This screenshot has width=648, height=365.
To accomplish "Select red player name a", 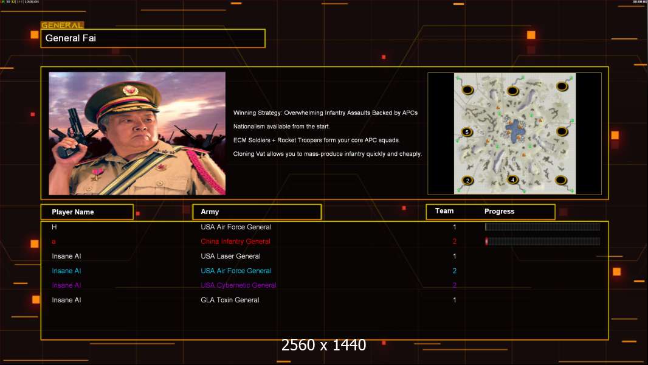I will pyautogui.click(x=53, y=242).
